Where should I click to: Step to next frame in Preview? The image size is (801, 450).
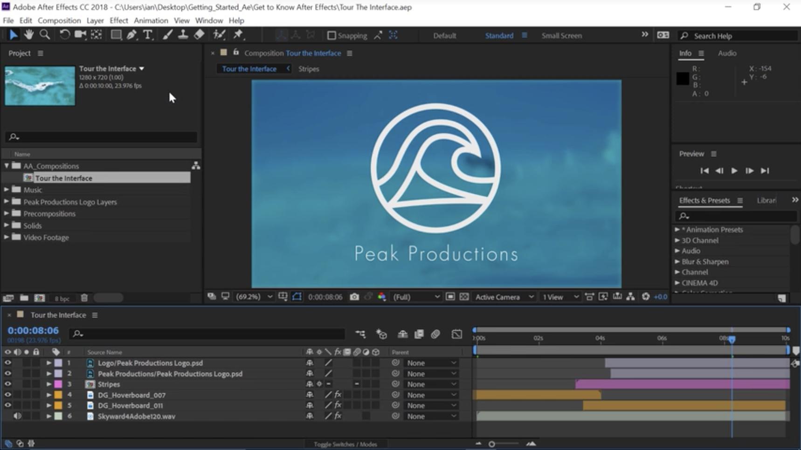point(749,171)
